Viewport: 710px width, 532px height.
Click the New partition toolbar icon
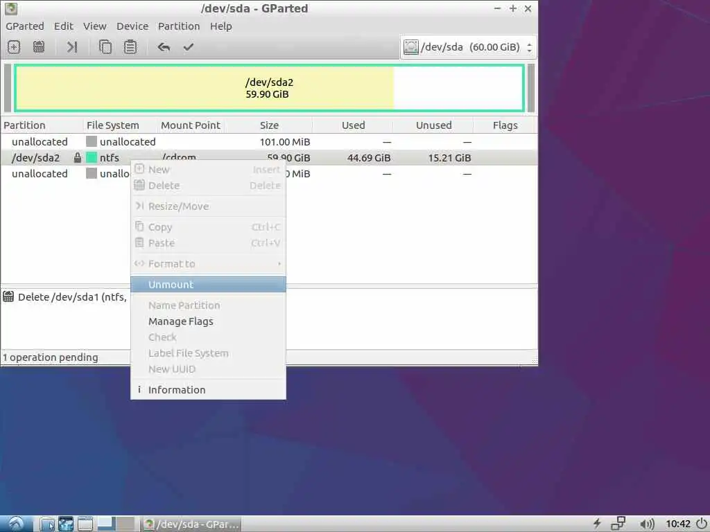14,47
